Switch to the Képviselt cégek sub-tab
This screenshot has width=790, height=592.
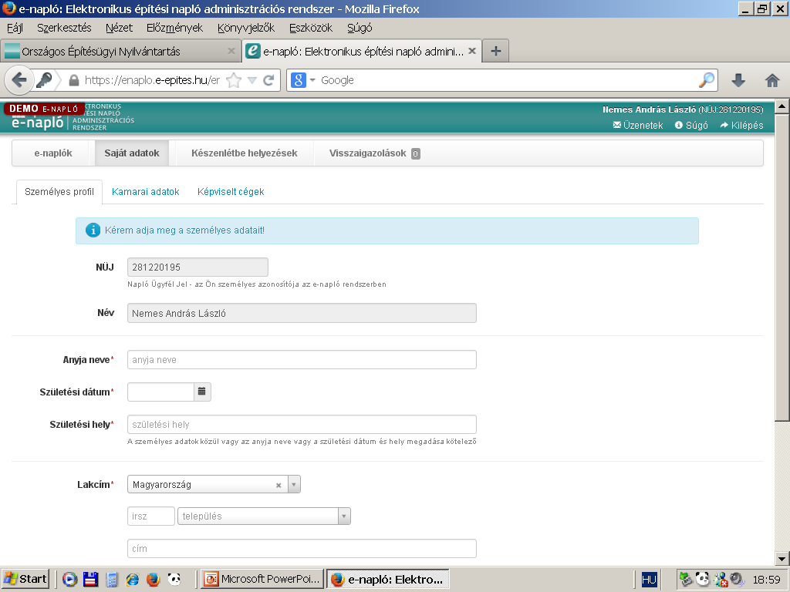pos(231,192)
